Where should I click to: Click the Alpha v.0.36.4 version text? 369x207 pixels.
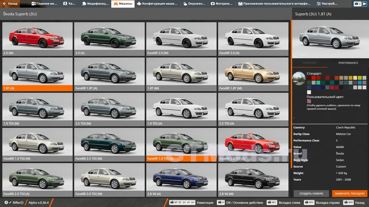[39, 203]
